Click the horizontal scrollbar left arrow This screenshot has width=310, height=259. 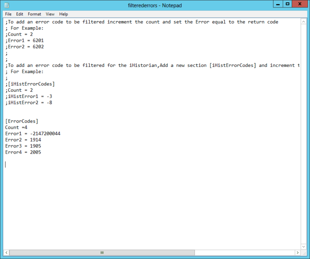(x=6, y=252)
